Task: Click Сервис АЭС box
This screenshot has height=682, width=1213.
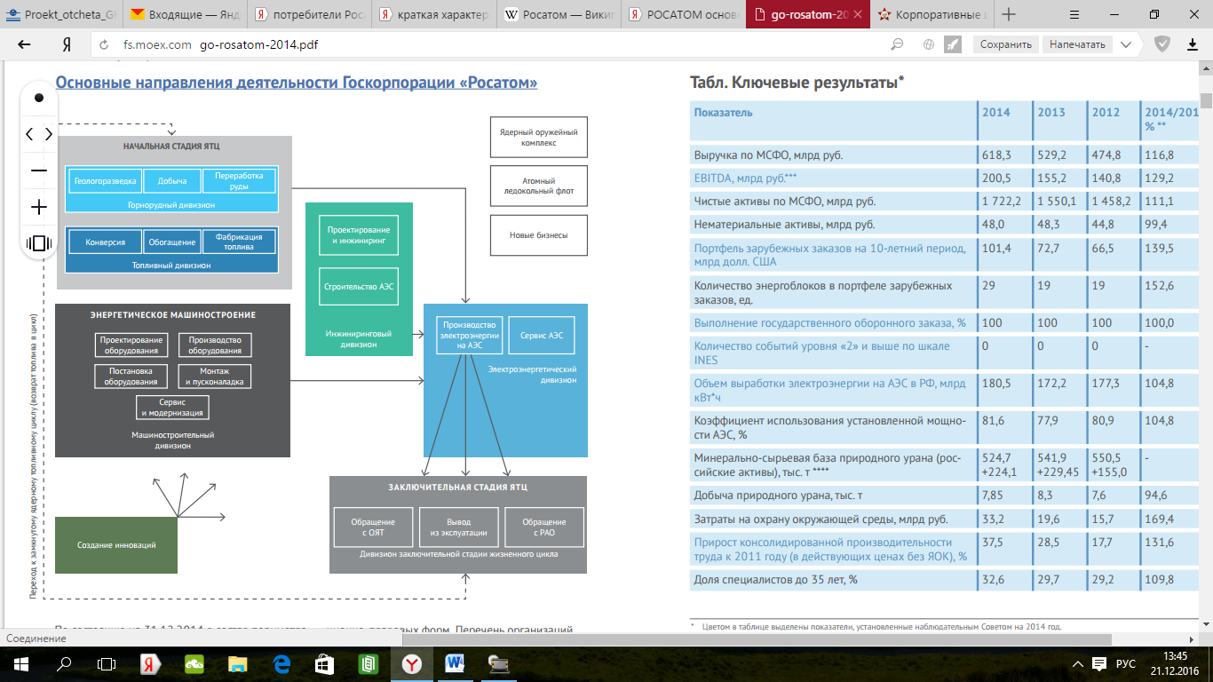Action: coord(542,335)
